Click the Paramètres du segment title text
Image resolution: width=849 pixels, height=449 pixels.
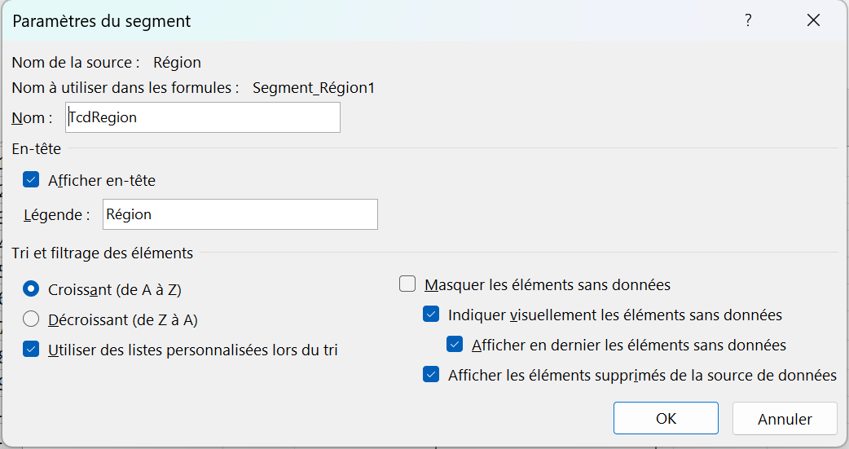(x=102, y=21)
